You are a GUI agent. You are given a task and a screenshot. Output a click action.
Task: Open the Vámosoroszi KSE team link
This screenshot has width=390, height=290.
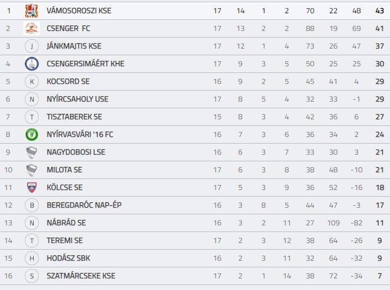[x=79, y=10]
